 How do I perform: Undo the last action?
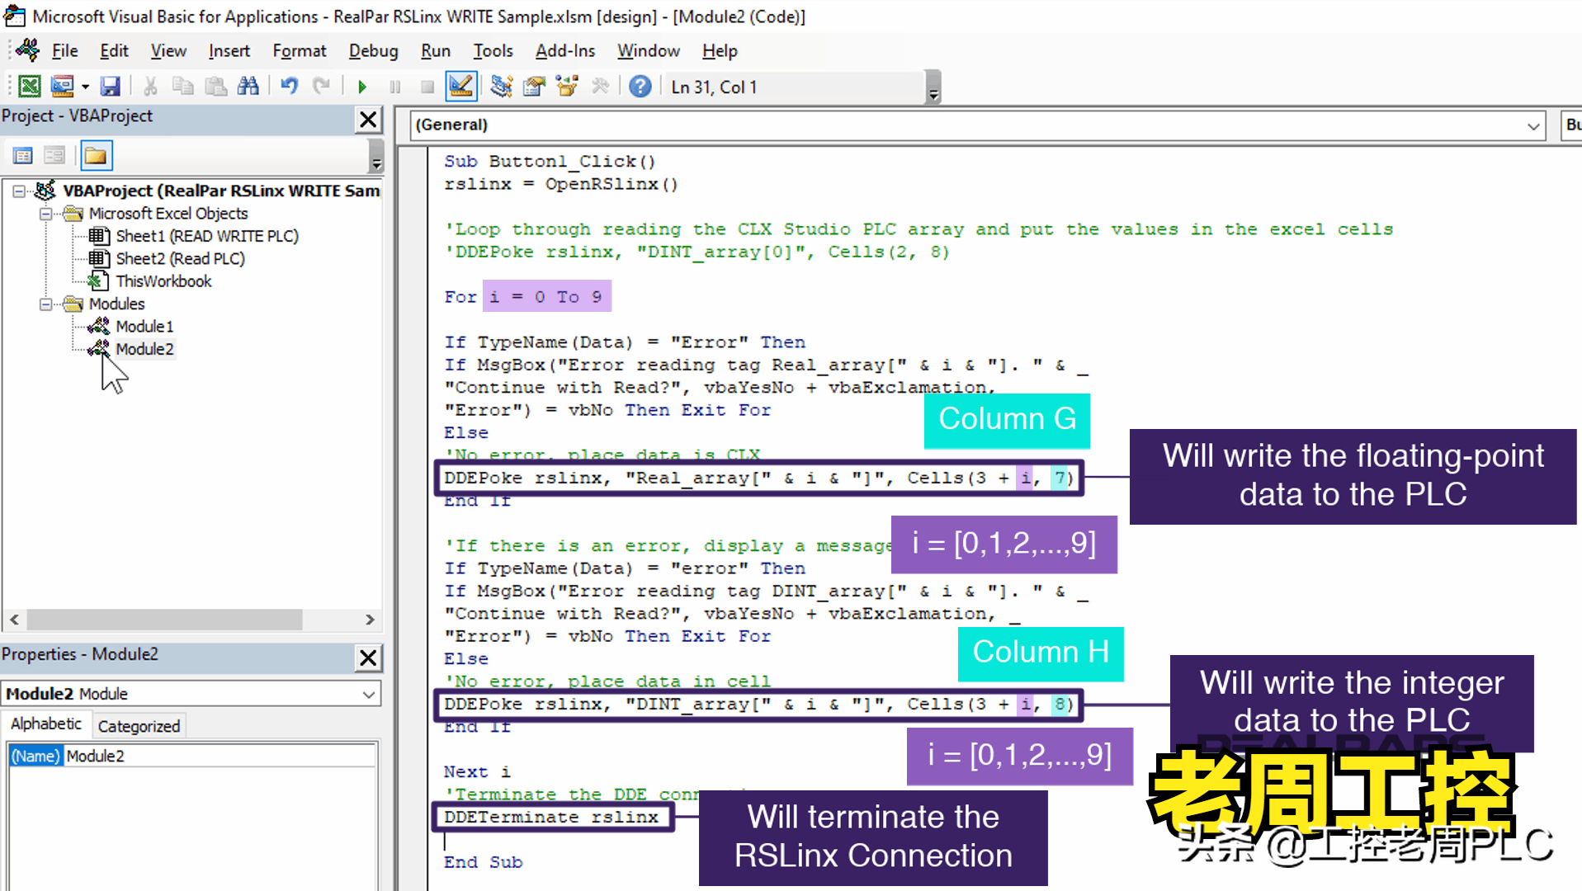tap(289, 86)
